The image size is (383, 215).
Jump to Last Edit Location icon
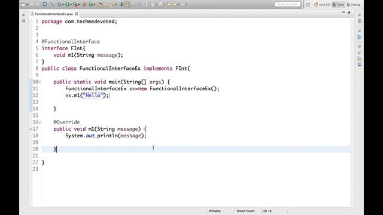[x=169, y=4]
